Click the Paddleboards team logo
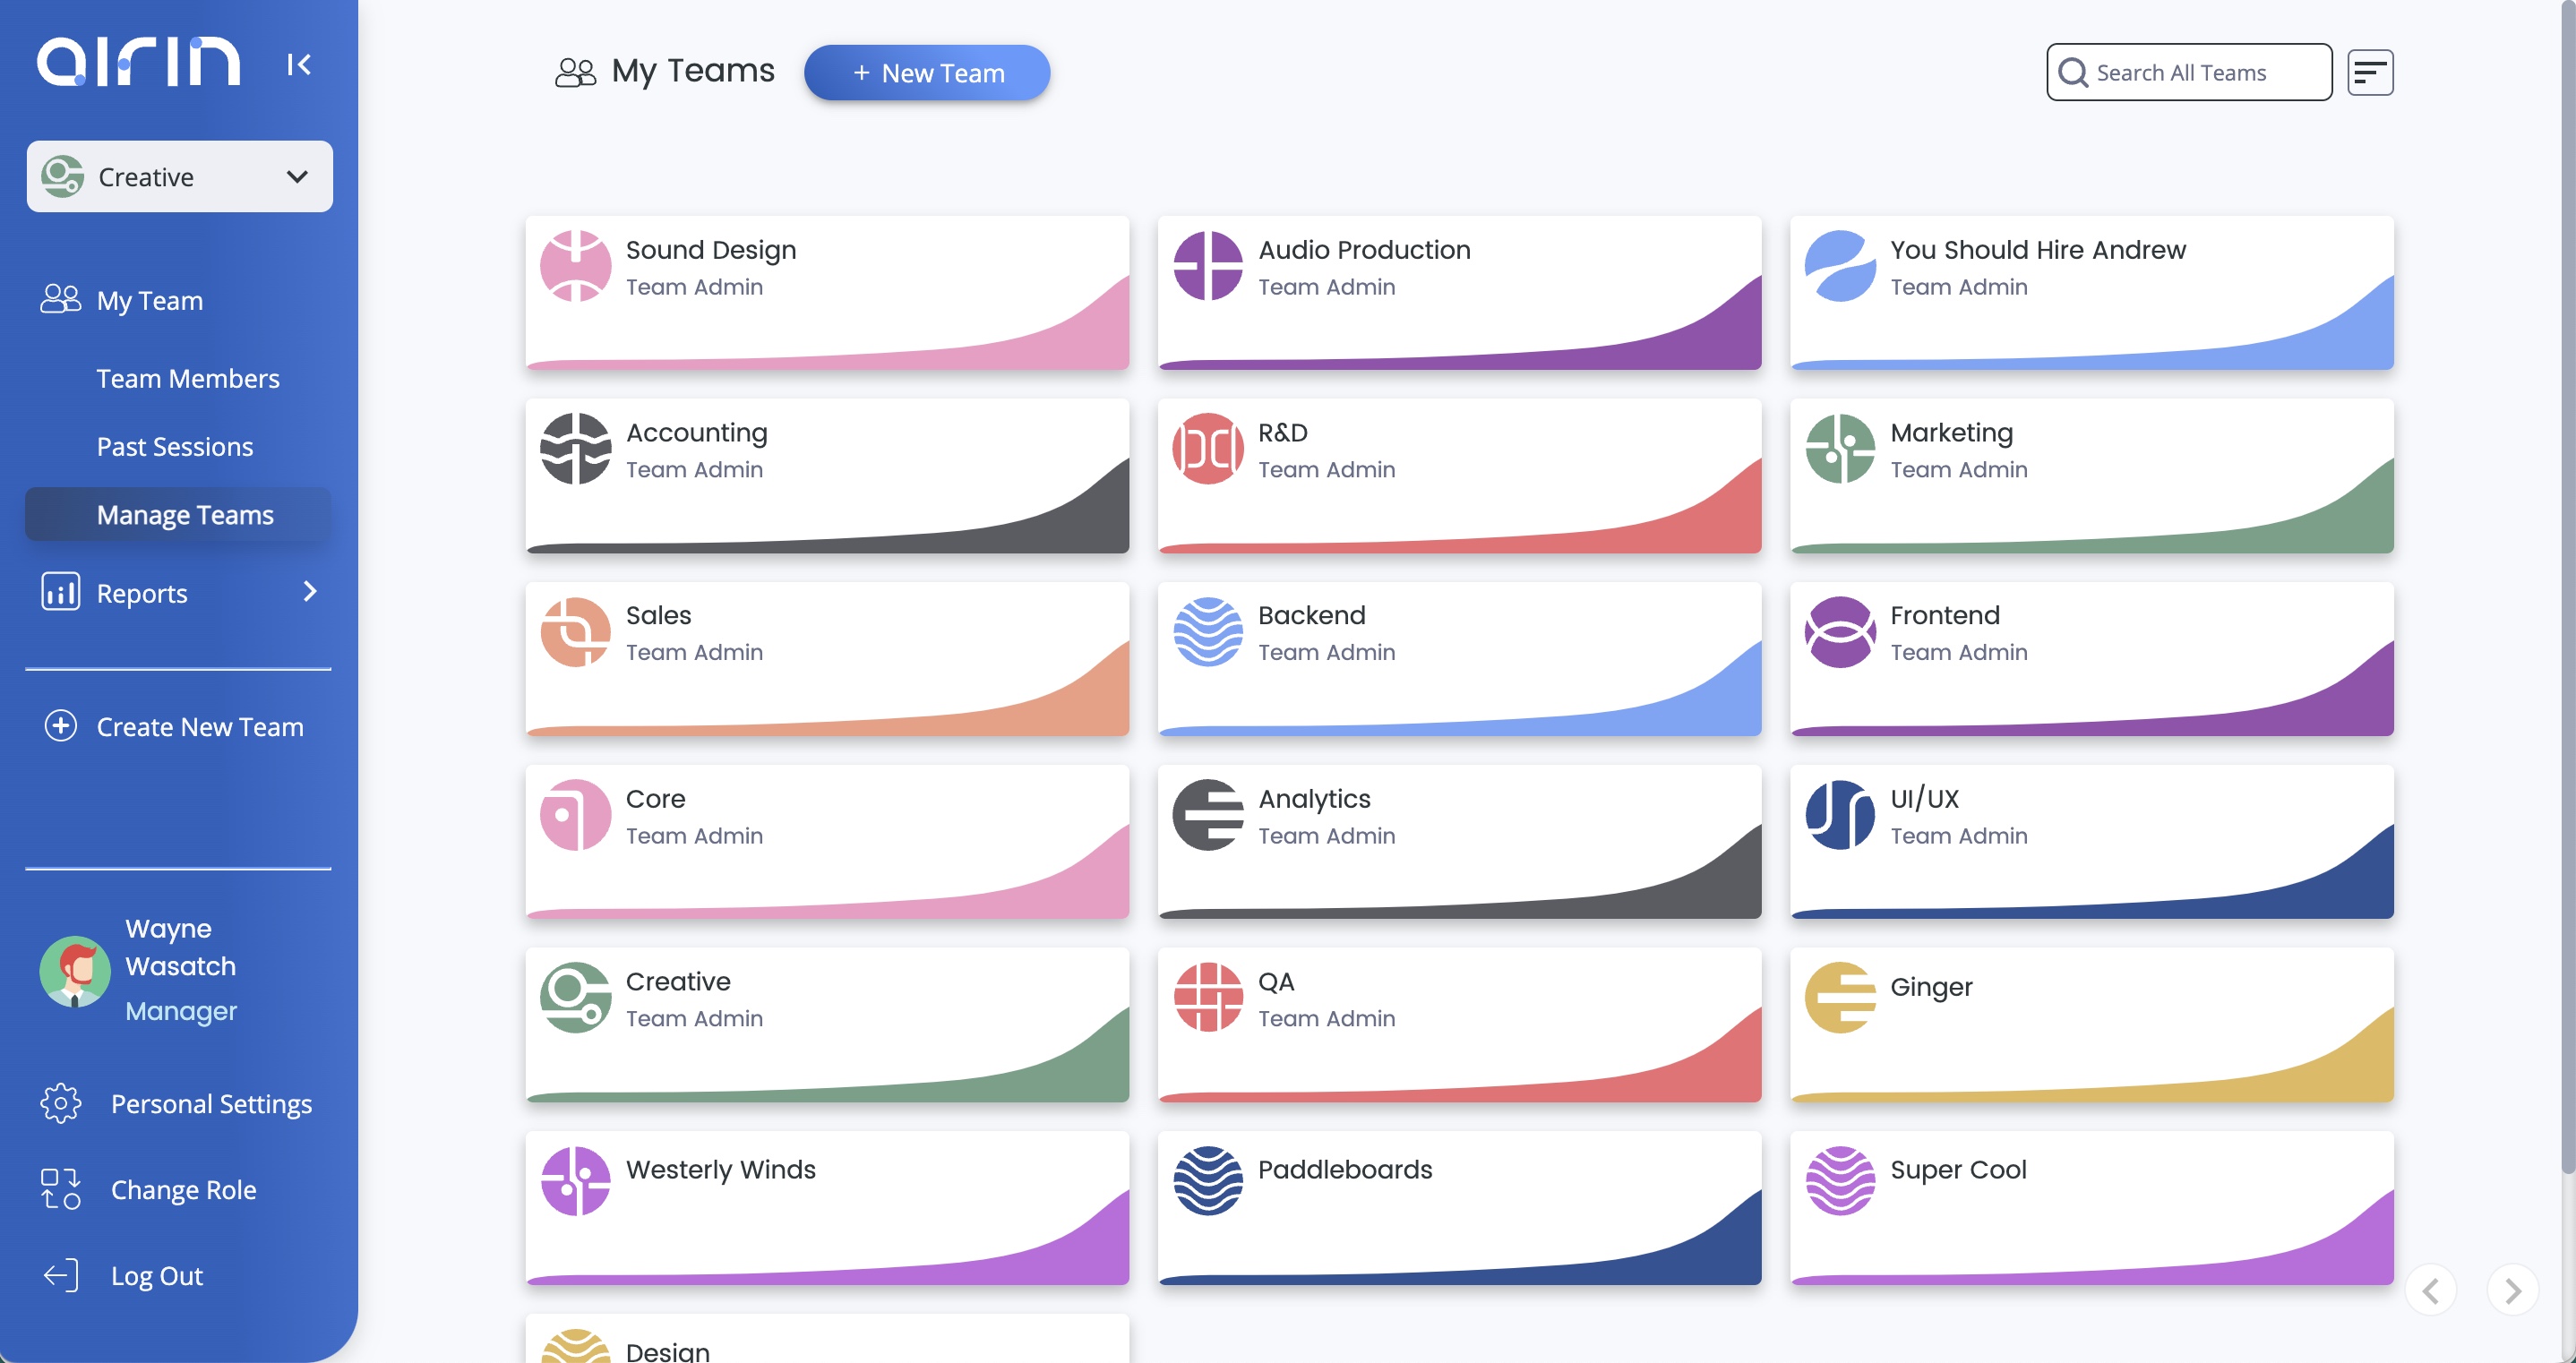The width and height of the screenshot is (2576, 1363). point(1208,1180)
